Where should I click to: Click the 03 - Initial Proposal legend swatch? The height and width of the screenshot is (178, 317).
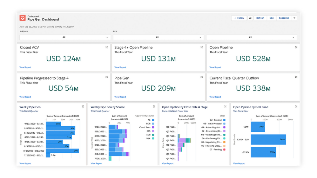point(224,124)
